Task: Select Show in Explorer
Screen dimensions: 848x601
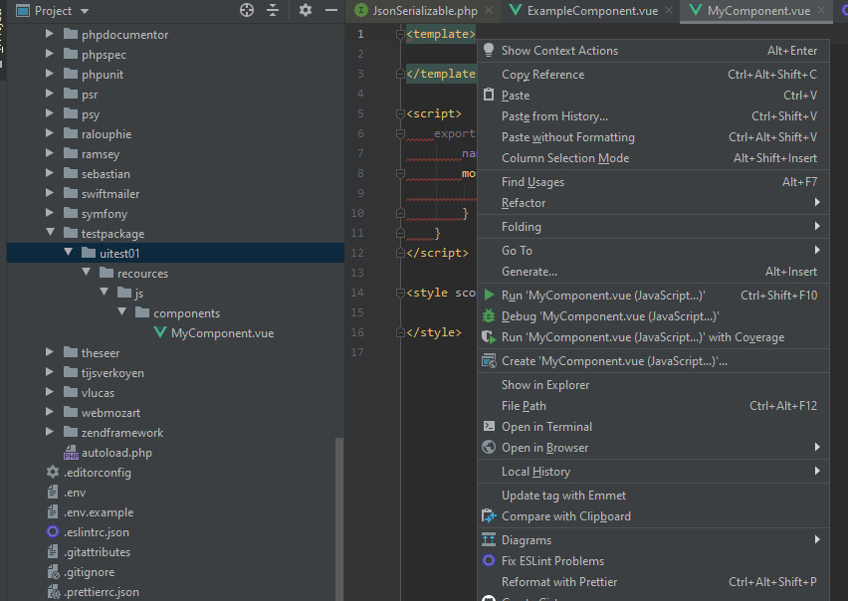Action: click(653, 384)
